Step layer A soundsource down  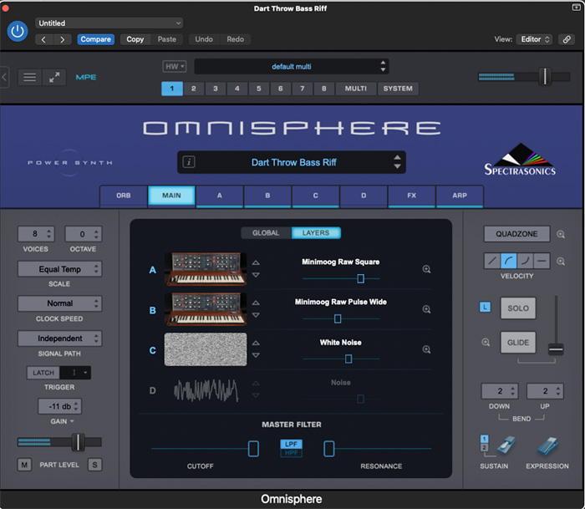point(256,275)
